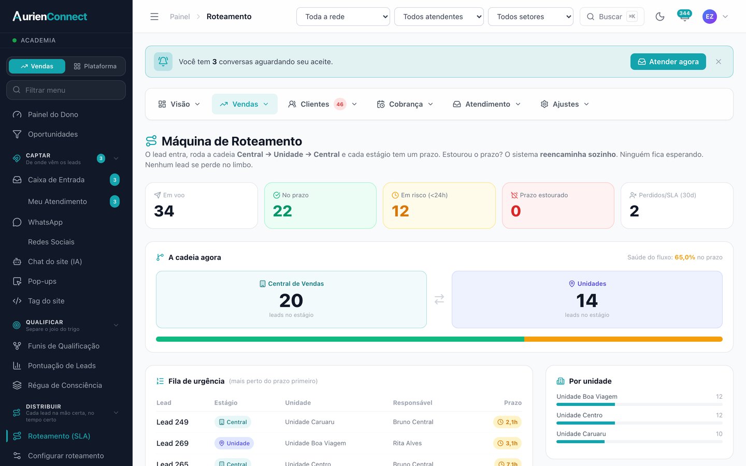The height and width of the screenshot is (466, 746).
Task: Open the EZ user avatar
Action: [709, 17]
